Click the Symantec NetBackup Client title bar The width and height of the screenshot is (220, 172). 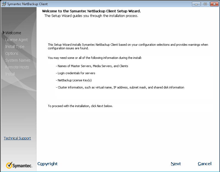tap(110, 4)
